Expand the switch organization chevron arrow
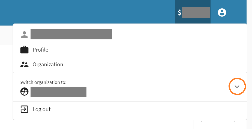Image resolution: width=252 pixels, height=129 pixels. point(237,87)
